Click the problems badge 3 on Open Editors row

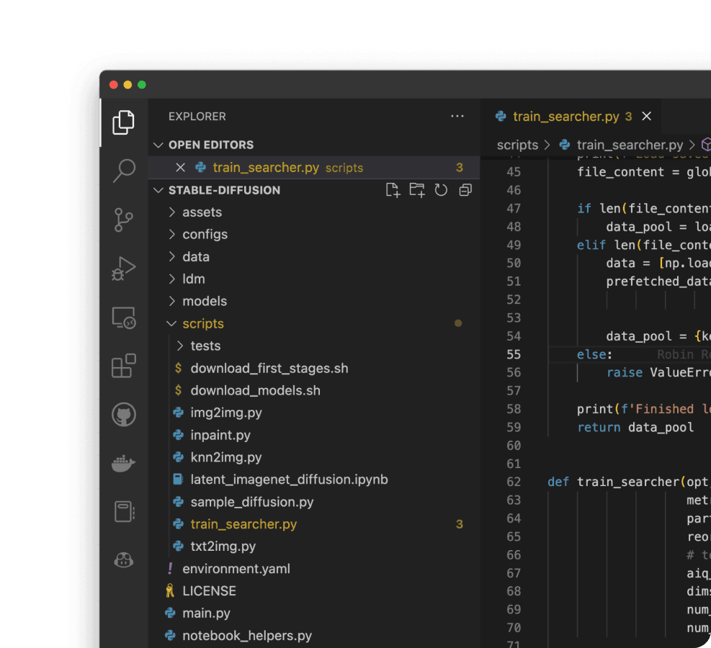[460, 168]
